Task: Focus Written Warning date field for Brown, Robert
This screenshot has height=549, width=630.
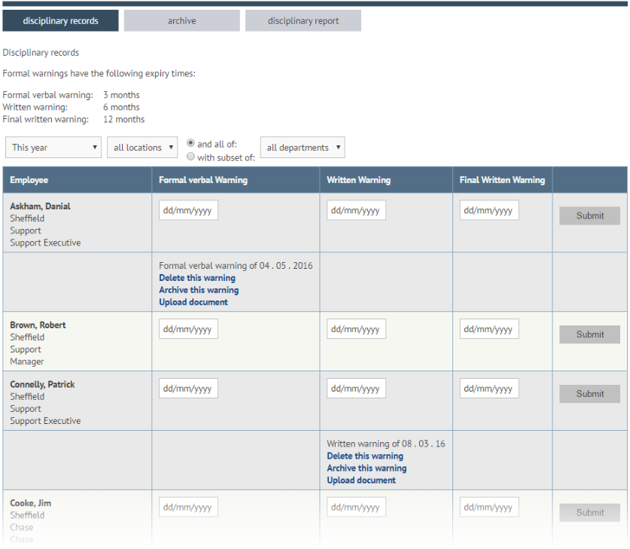Action: pyautogui.click(x=356, y=329)
